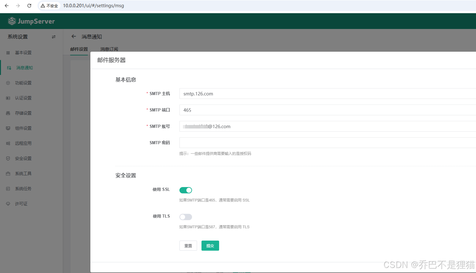Click the SMTP 账号 email field
This screenshot has width=476, height=273.
click(328, 126)
